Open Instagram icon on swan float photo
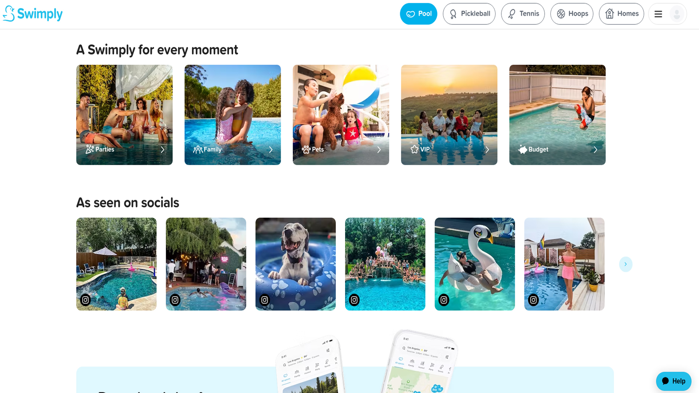Viewport: 699px width, 393px height. pyautogui.click(x=444, y=300)
